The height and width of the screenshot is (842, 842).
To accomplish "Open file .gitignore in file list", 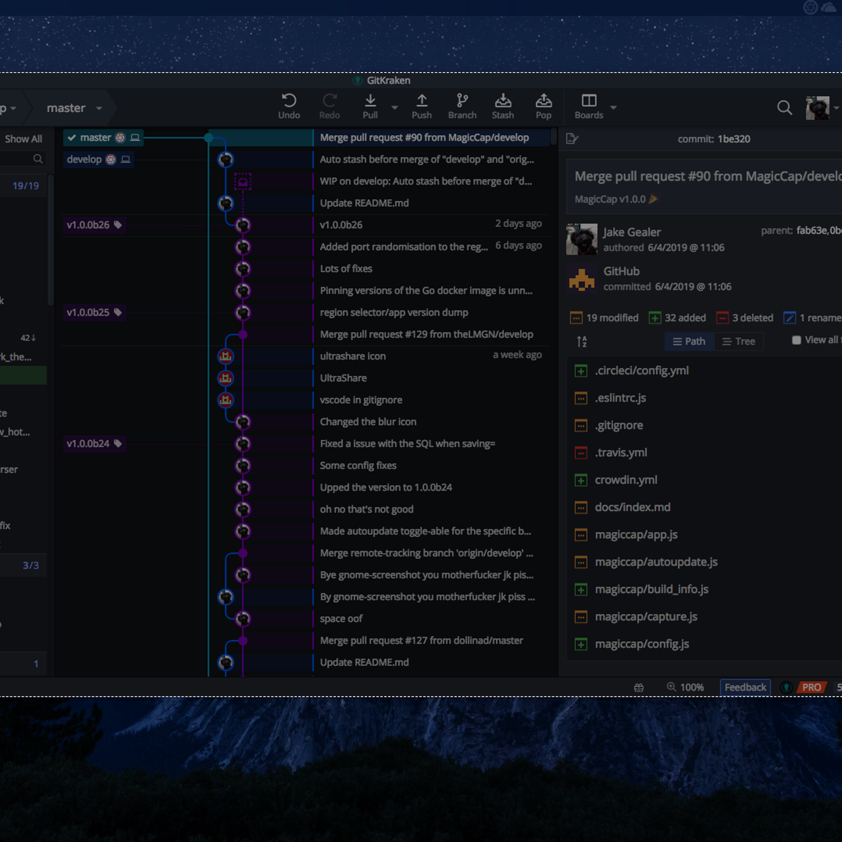I will click(x=619, y=425).
